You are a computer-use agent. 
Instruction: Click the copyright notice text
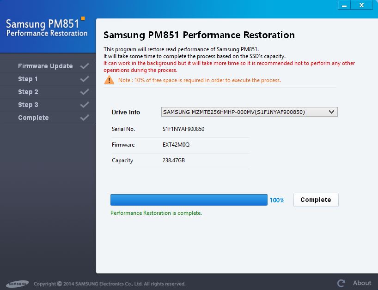(x=110, y=284)
